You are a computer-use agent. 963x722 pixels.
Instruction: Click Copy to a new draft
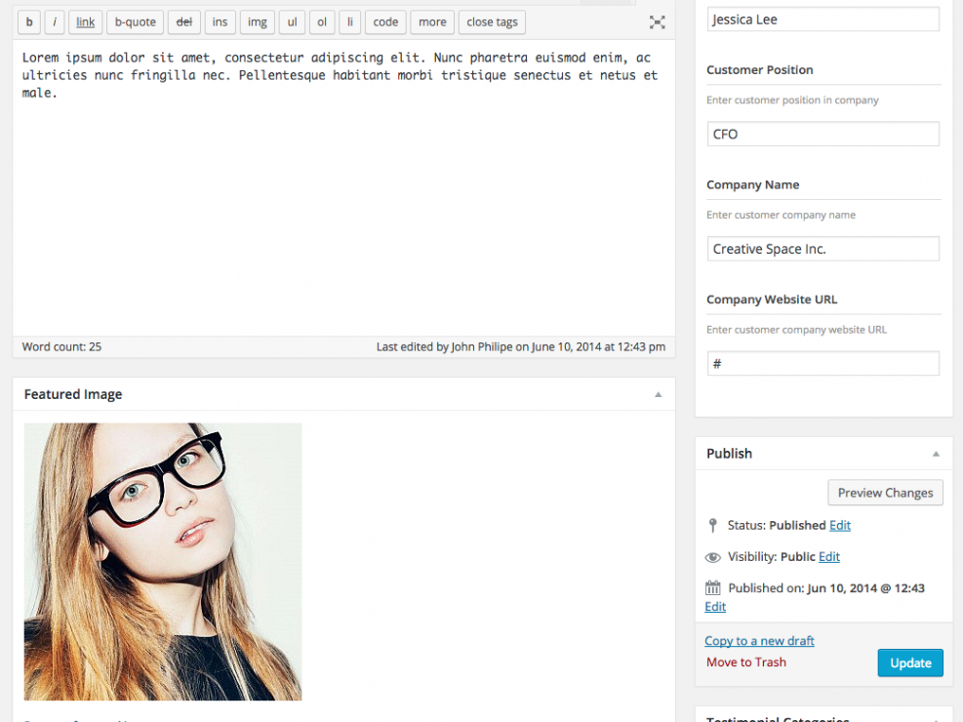point(759,641)
